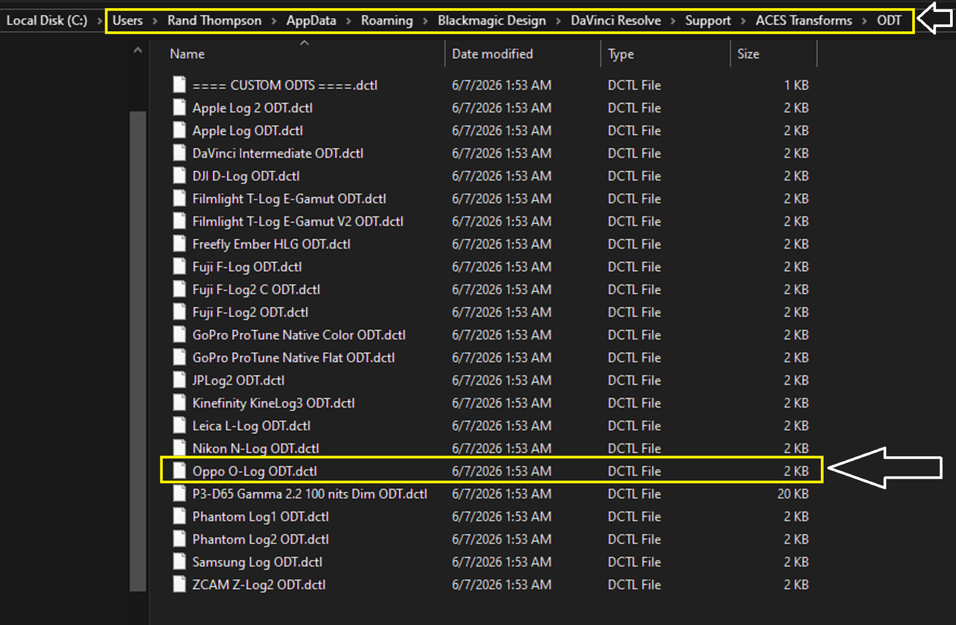Expand chevron between DaVinci Resolve and Support
This screenshot has height=625, width=956.
tap(674, 21)
